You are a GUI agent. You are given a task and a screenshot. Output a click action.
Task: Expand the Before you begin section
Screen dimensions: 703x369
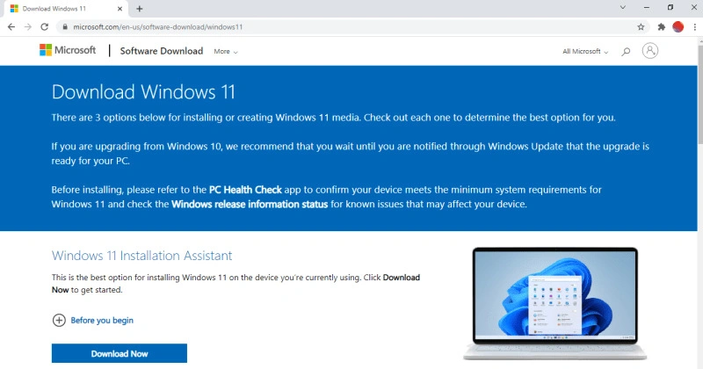93,320
